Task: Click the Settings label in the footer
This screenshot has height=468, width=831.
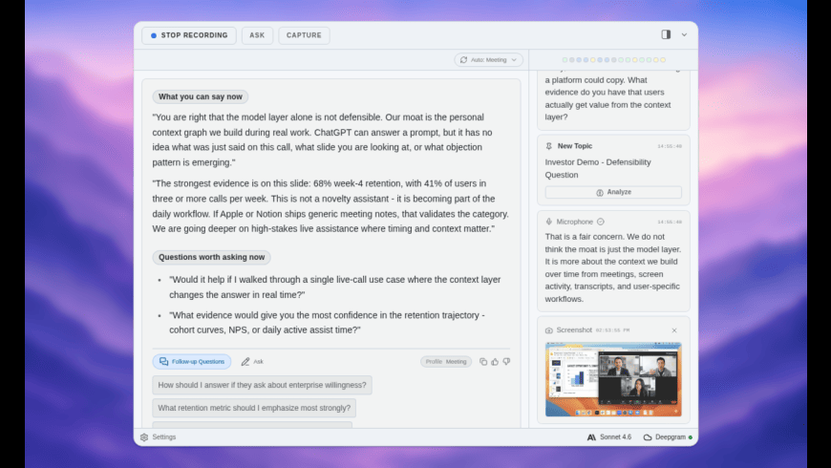Action: (163, 437)
